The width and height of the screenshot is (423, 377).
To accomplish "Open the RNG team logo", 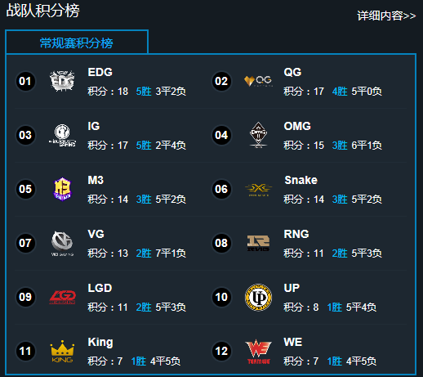I will click(x=258, y=243).
